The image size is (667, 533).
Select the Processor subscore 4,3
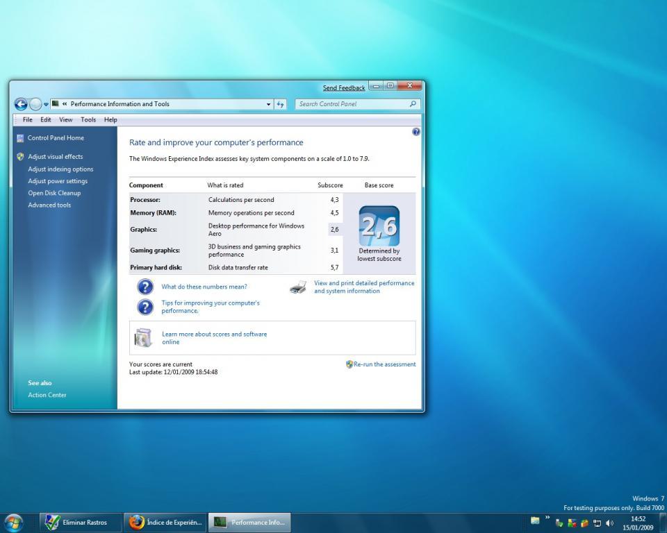click(x=335, y=200)
